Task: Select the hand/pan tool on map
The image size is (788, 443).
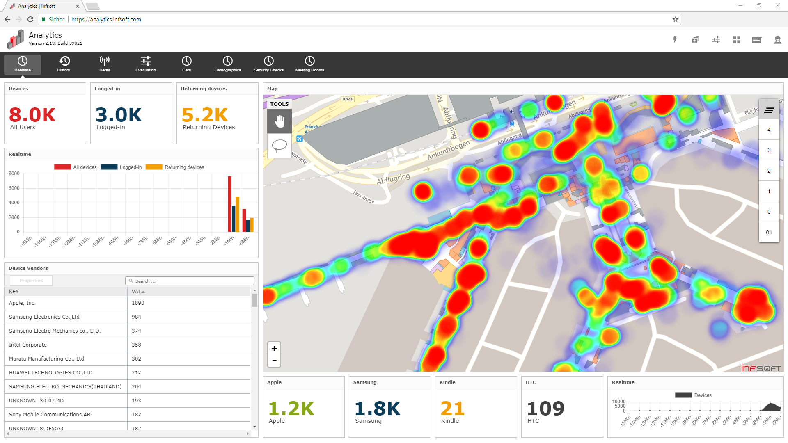Action: (x=279, y=120)
